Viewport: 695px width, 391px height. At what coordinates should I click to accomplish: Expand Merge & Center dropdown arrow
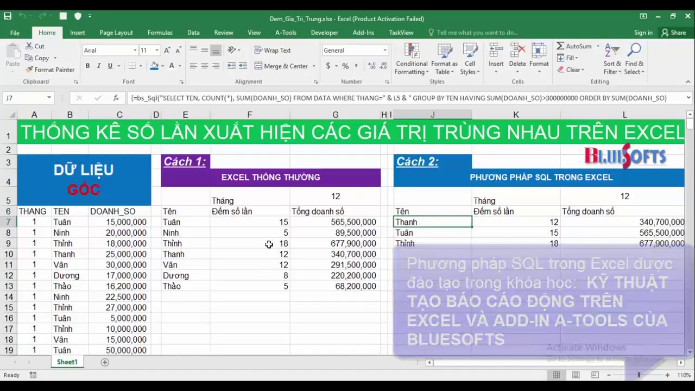pos(314,66)
